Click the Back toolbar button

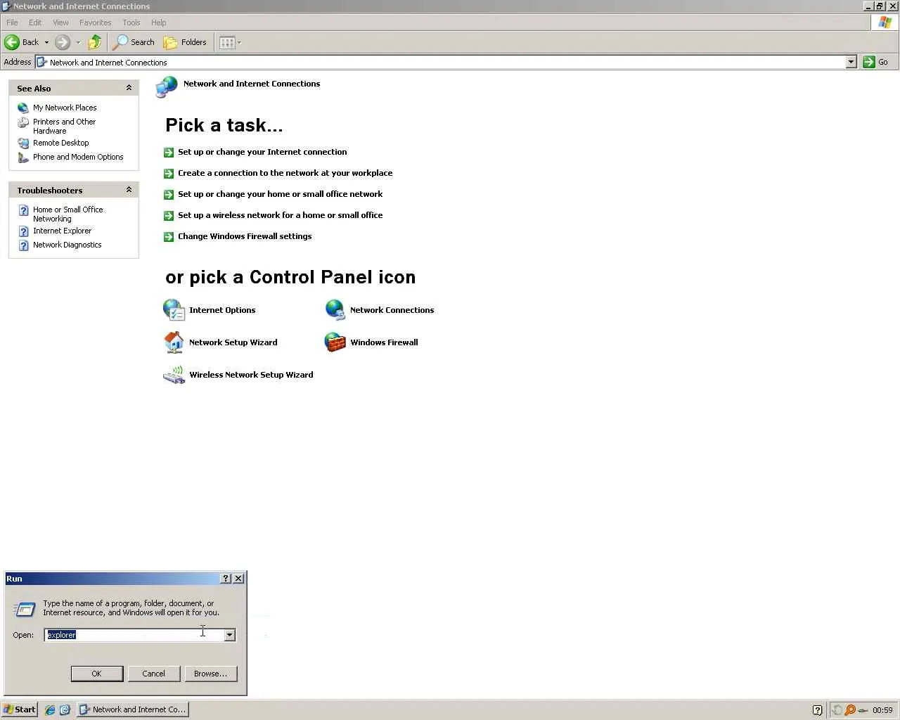coord(22,42)
